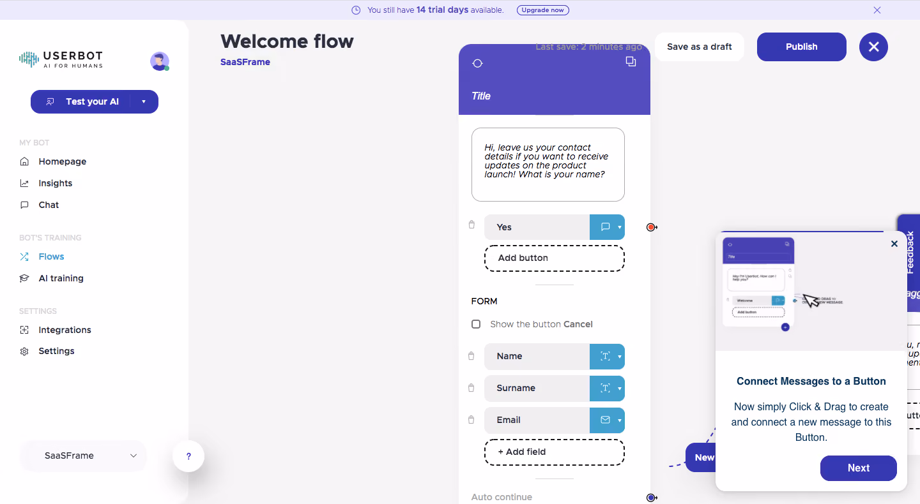Open the Feedback side tab
This screenshot has width=920, height=504.
pyautogui.click(x=909, y=253)
